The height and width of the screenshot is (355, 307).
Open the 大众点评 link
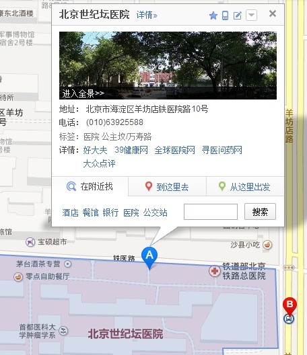(x=100, y=163)
